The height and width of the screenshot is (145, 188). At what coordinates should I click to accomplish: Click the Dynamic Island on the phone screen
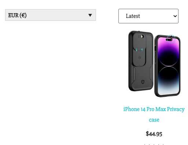tap(169, 39)
